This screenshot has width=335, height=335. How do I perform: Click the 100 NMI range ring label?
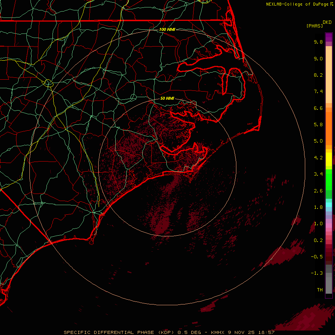[167, 29]
